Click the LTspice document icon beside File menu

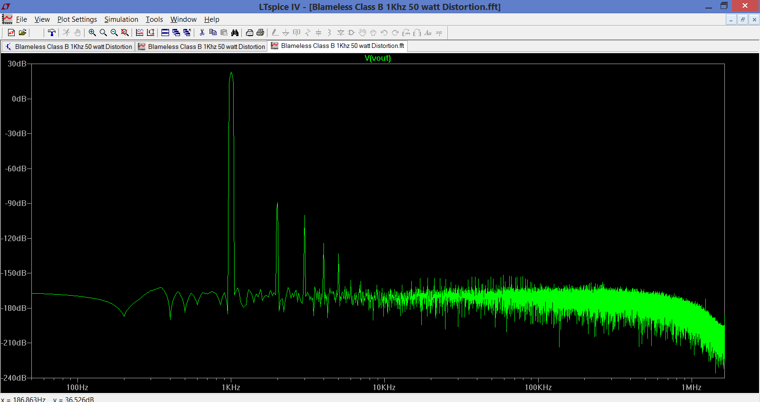click(7, 19)
